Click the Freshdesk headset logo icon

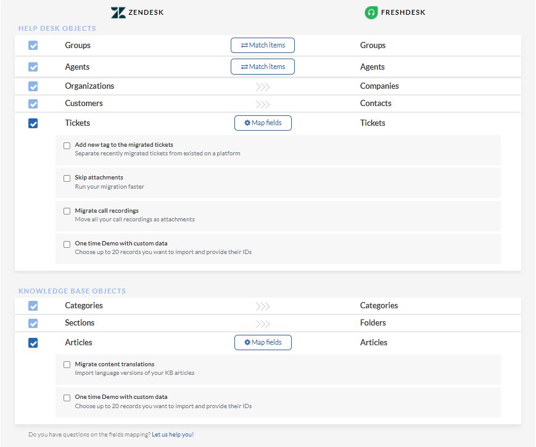click(371, 13)
